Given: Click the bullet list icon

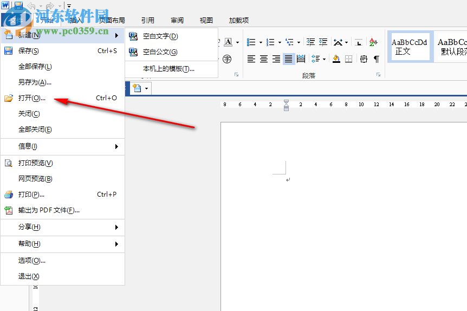Looking at the screenshot, I should [251, 42].
